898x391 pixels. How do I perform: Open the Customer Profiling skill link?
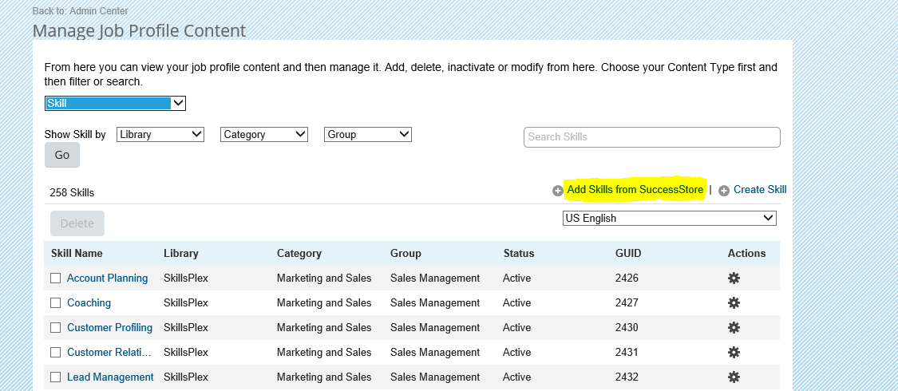pos(110,327)
